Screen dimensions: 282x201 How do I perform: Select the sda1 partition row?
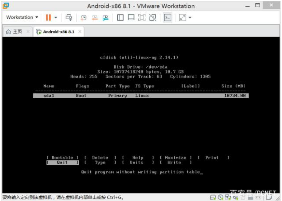coord(141,96)
